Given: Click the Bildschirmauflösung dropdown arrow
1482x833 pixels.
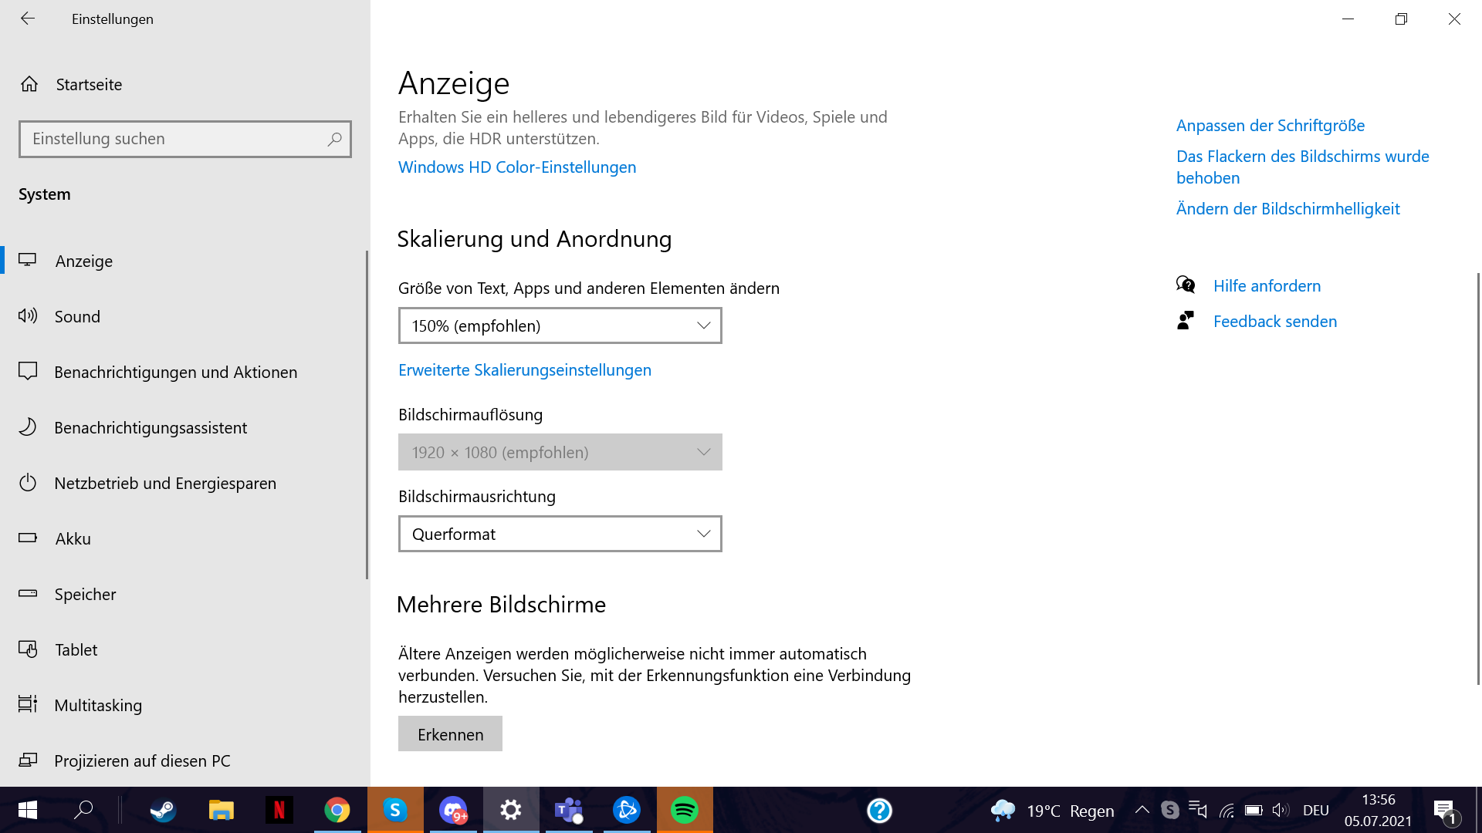Looking at the screenshot, I should (x=702, y=452).
